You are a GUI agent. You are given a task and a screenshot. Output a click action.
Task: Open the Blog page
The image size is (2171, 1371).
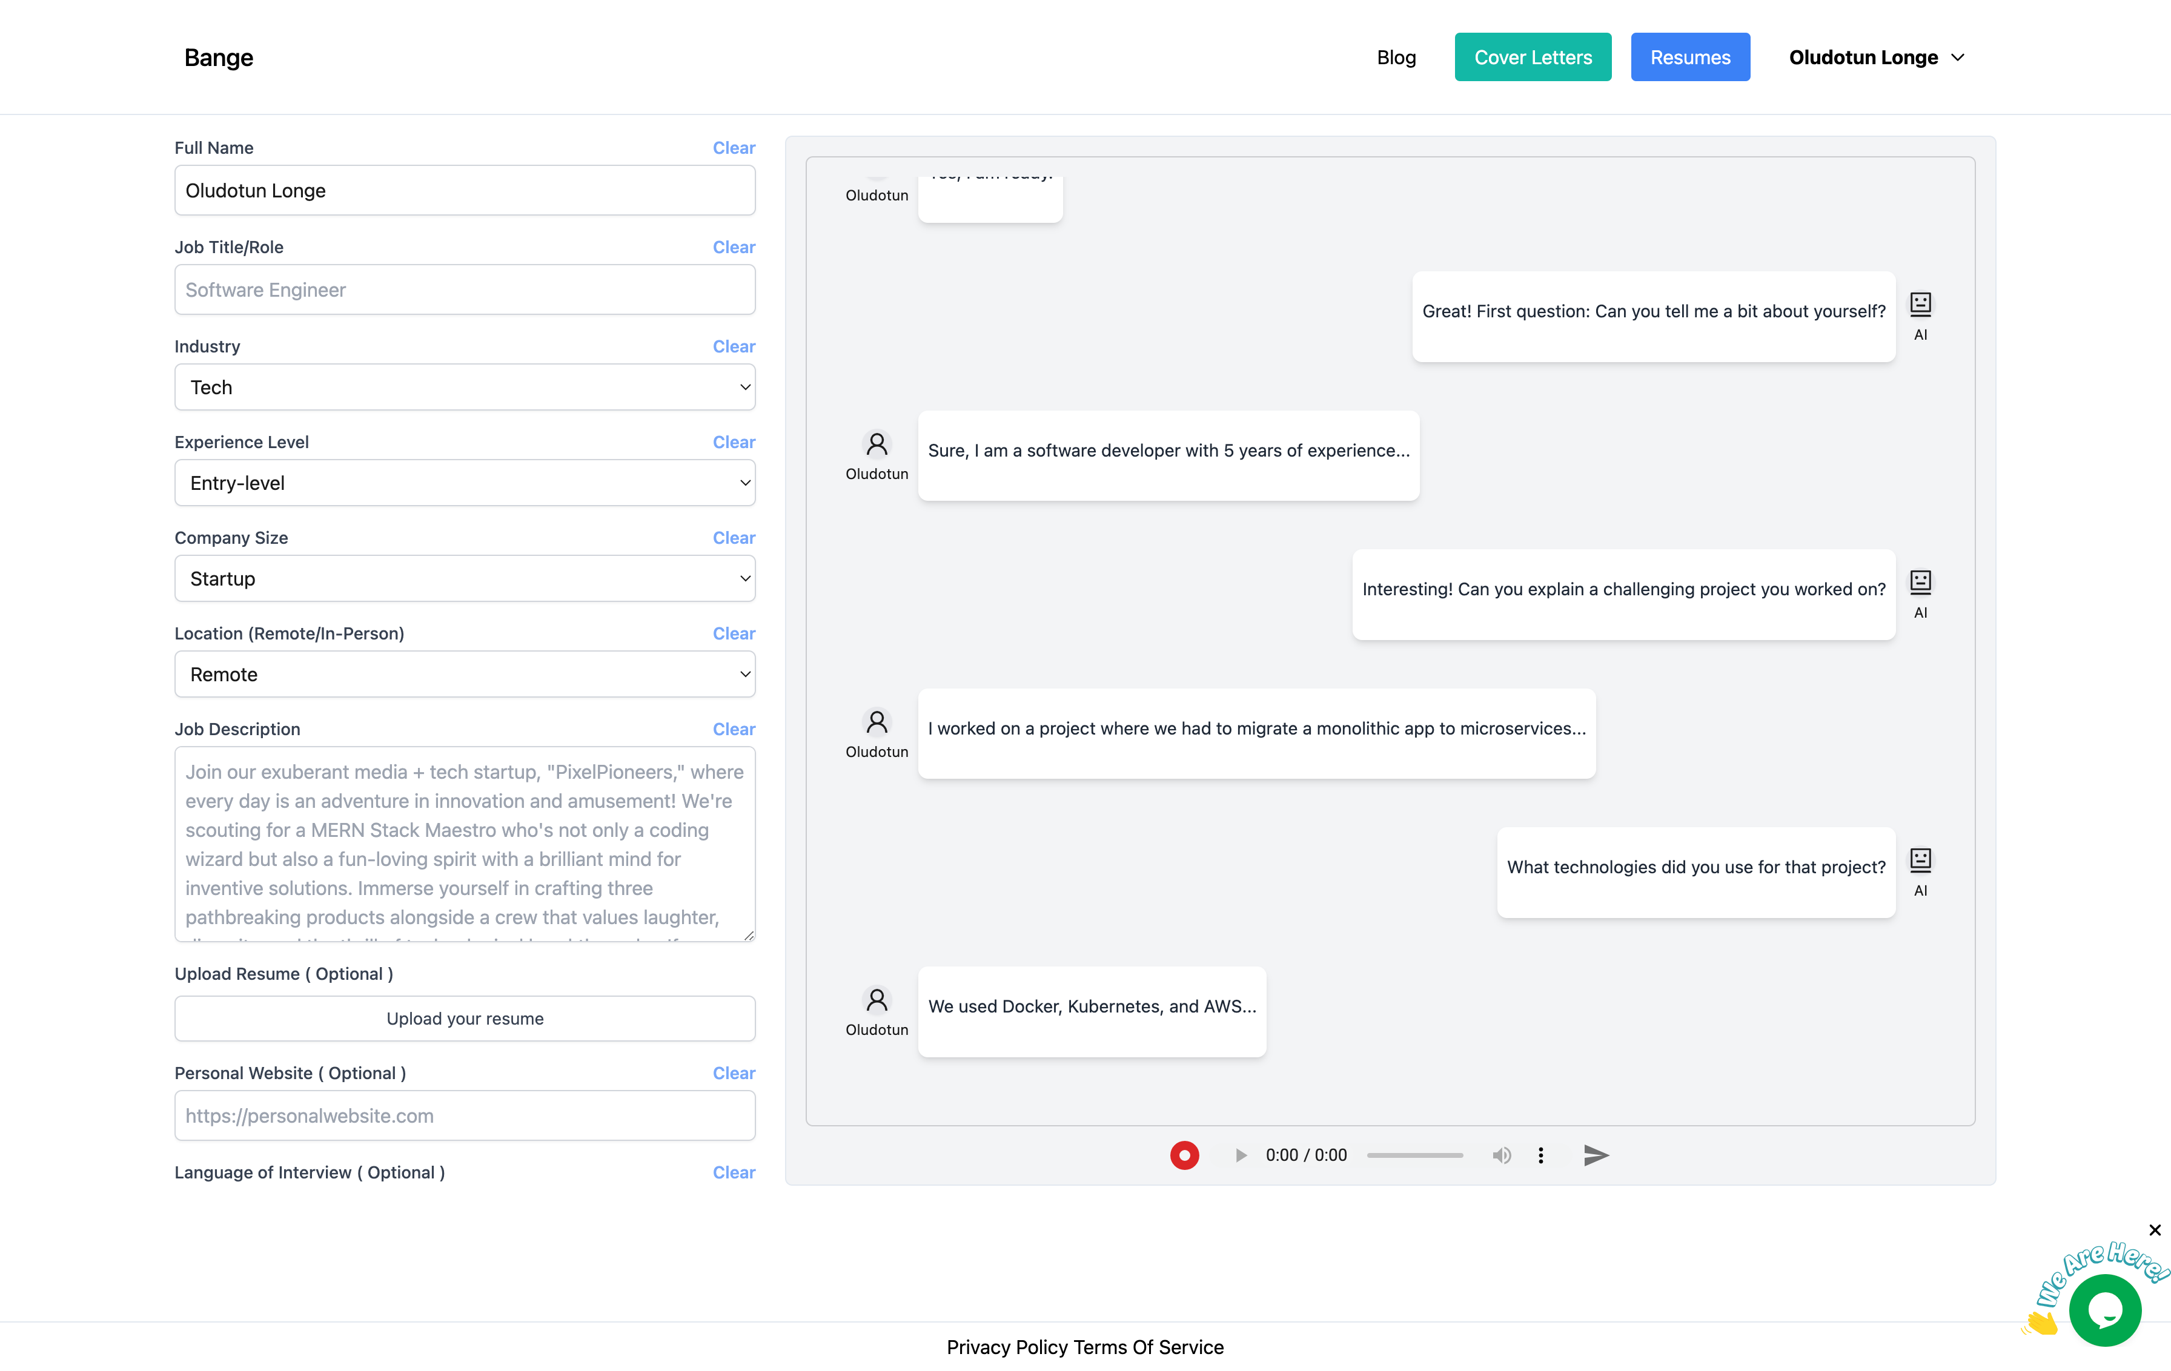click(x=1396, y=57)
